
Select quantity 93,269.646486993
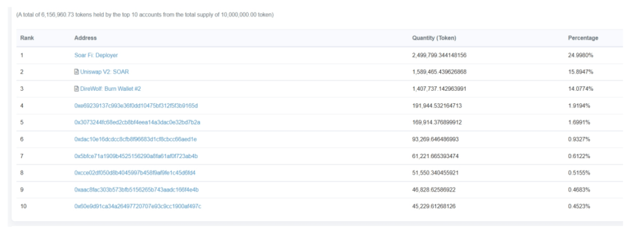click(435, 139)
